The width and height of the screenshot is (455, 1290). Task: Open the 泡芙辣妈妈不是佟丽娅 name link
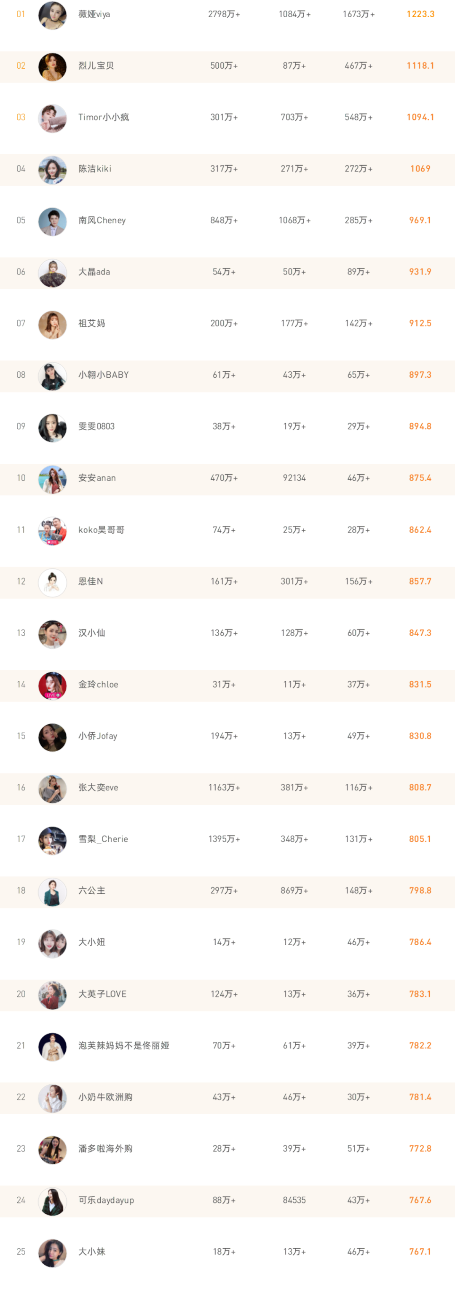[x=123, y=1045]
